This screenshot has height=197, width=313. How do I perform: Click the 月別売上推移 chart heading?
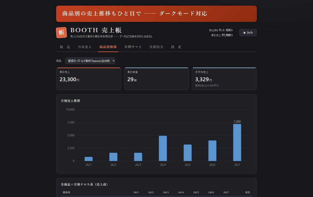[71, 101]
